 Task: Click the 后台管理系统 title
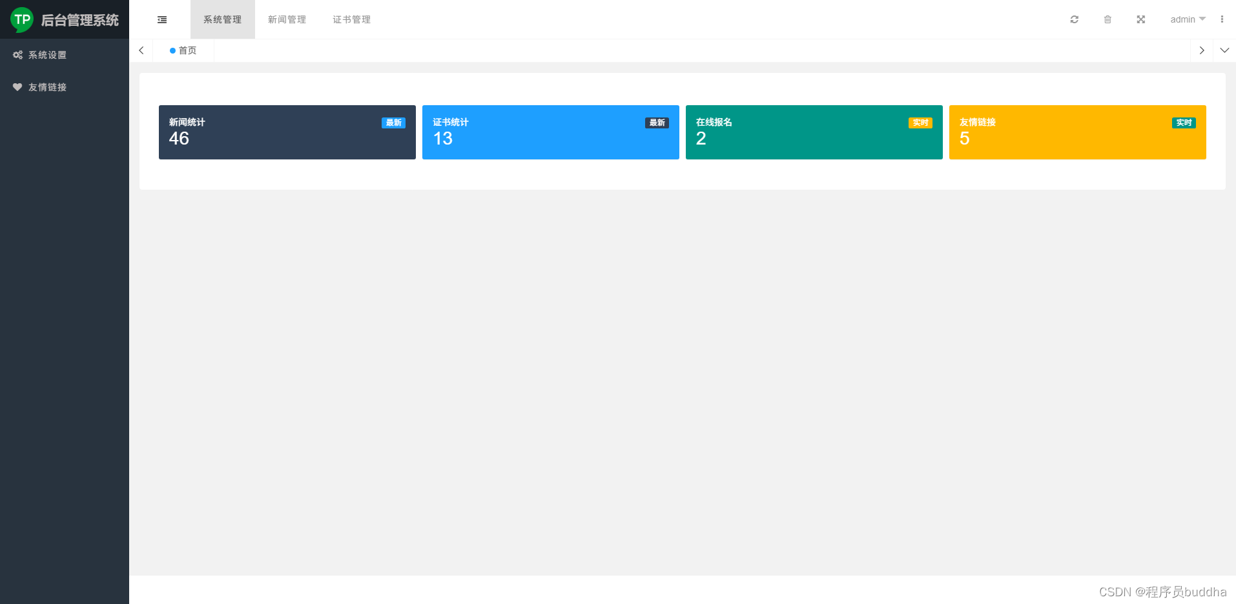pyautogui.click(x=80, y=20)
